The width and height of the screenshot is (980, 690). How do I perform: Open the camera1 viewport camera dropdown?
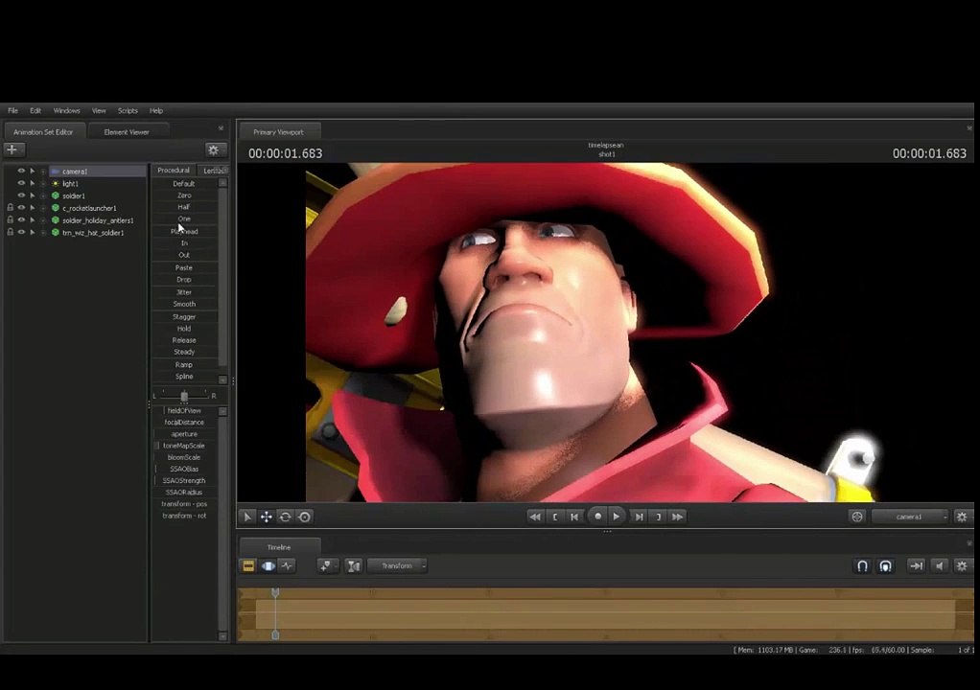point(909,517)
